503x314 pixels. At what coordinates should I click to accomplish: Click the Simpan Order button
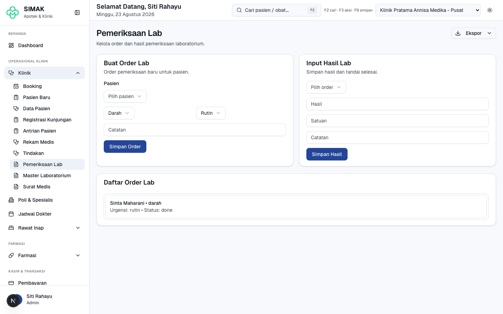[125, 147]
